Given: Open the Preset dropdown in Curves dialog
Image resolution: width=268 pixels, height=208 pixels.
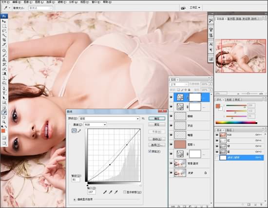Looking at the screenshot, I should pos(110,118).
